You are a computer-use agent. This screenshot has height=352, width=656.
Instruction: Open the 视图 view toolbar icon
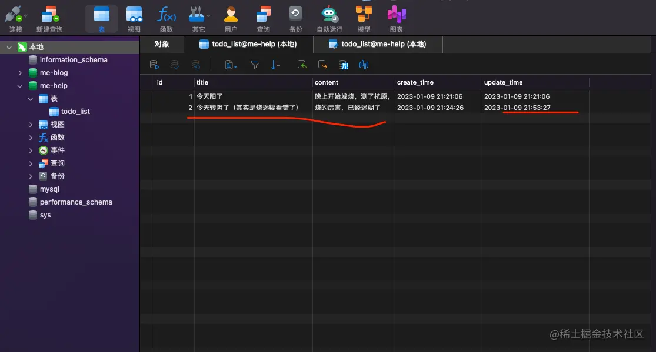(134, 19)
